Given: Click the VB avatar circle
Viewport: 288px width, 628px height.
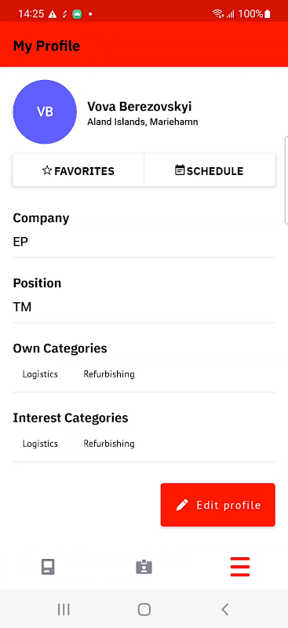Looking at the screenshot, I should coord(45,111).
